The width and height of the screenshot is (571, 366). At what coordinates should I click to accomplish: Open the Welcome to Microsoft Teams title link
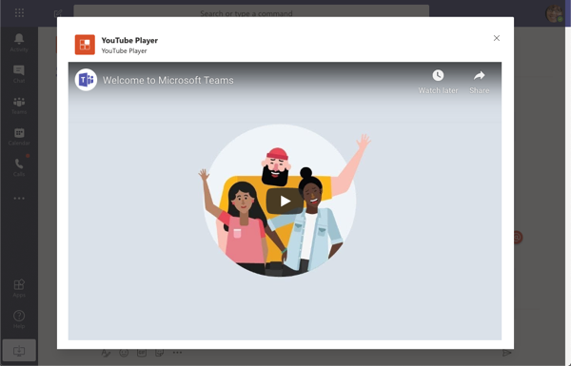(167, 80)
